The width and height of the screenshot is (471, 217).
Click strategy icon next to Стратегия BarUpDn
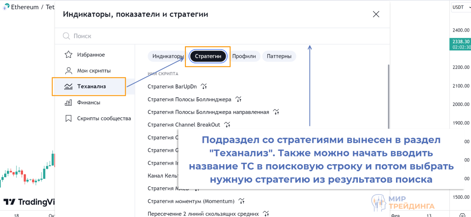[205, 86]
